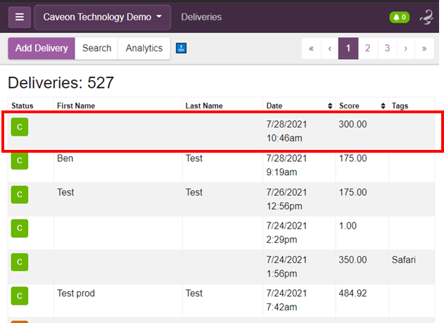Click date 7/24/2021 7:42am
The height and width of the screenshot is (323, 444).
point(286,300)
